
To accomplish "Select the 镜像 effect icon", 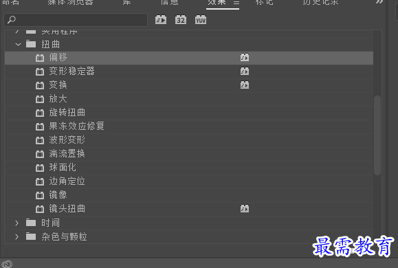I will (40, 195).
